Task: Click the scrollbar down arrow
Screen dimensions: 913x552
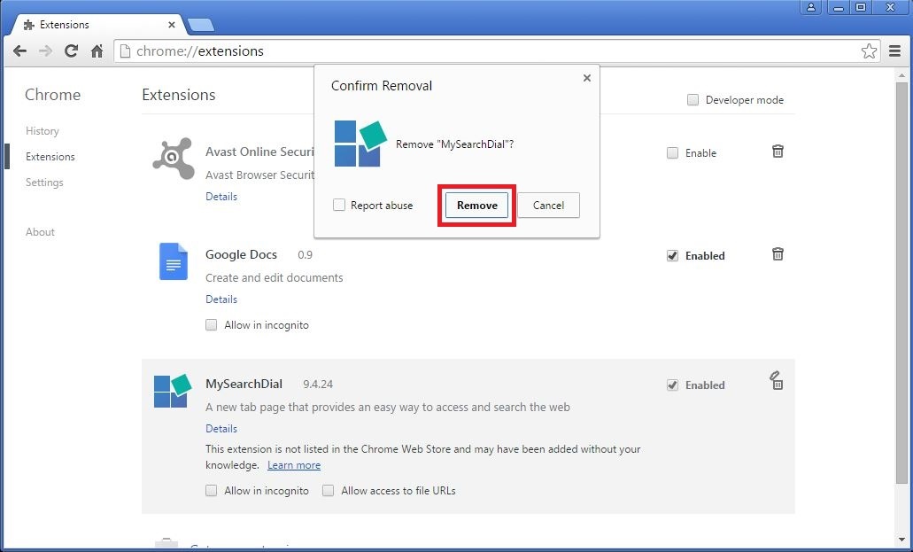Action: coord(902,540)
